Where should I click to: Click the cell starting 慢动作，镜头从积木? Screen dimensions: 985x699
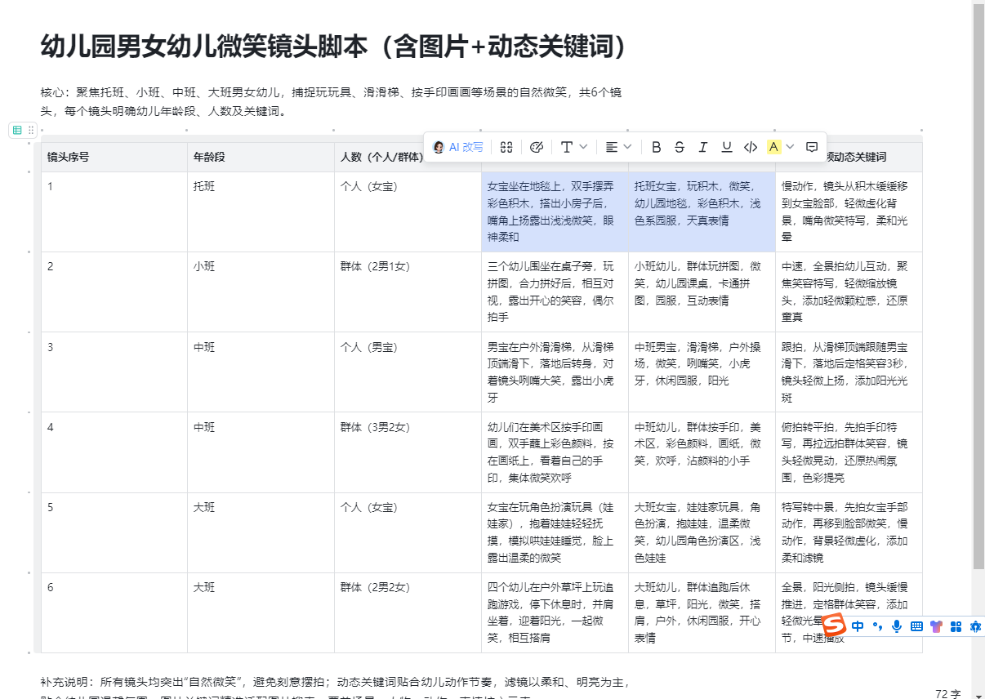[849, 211]
